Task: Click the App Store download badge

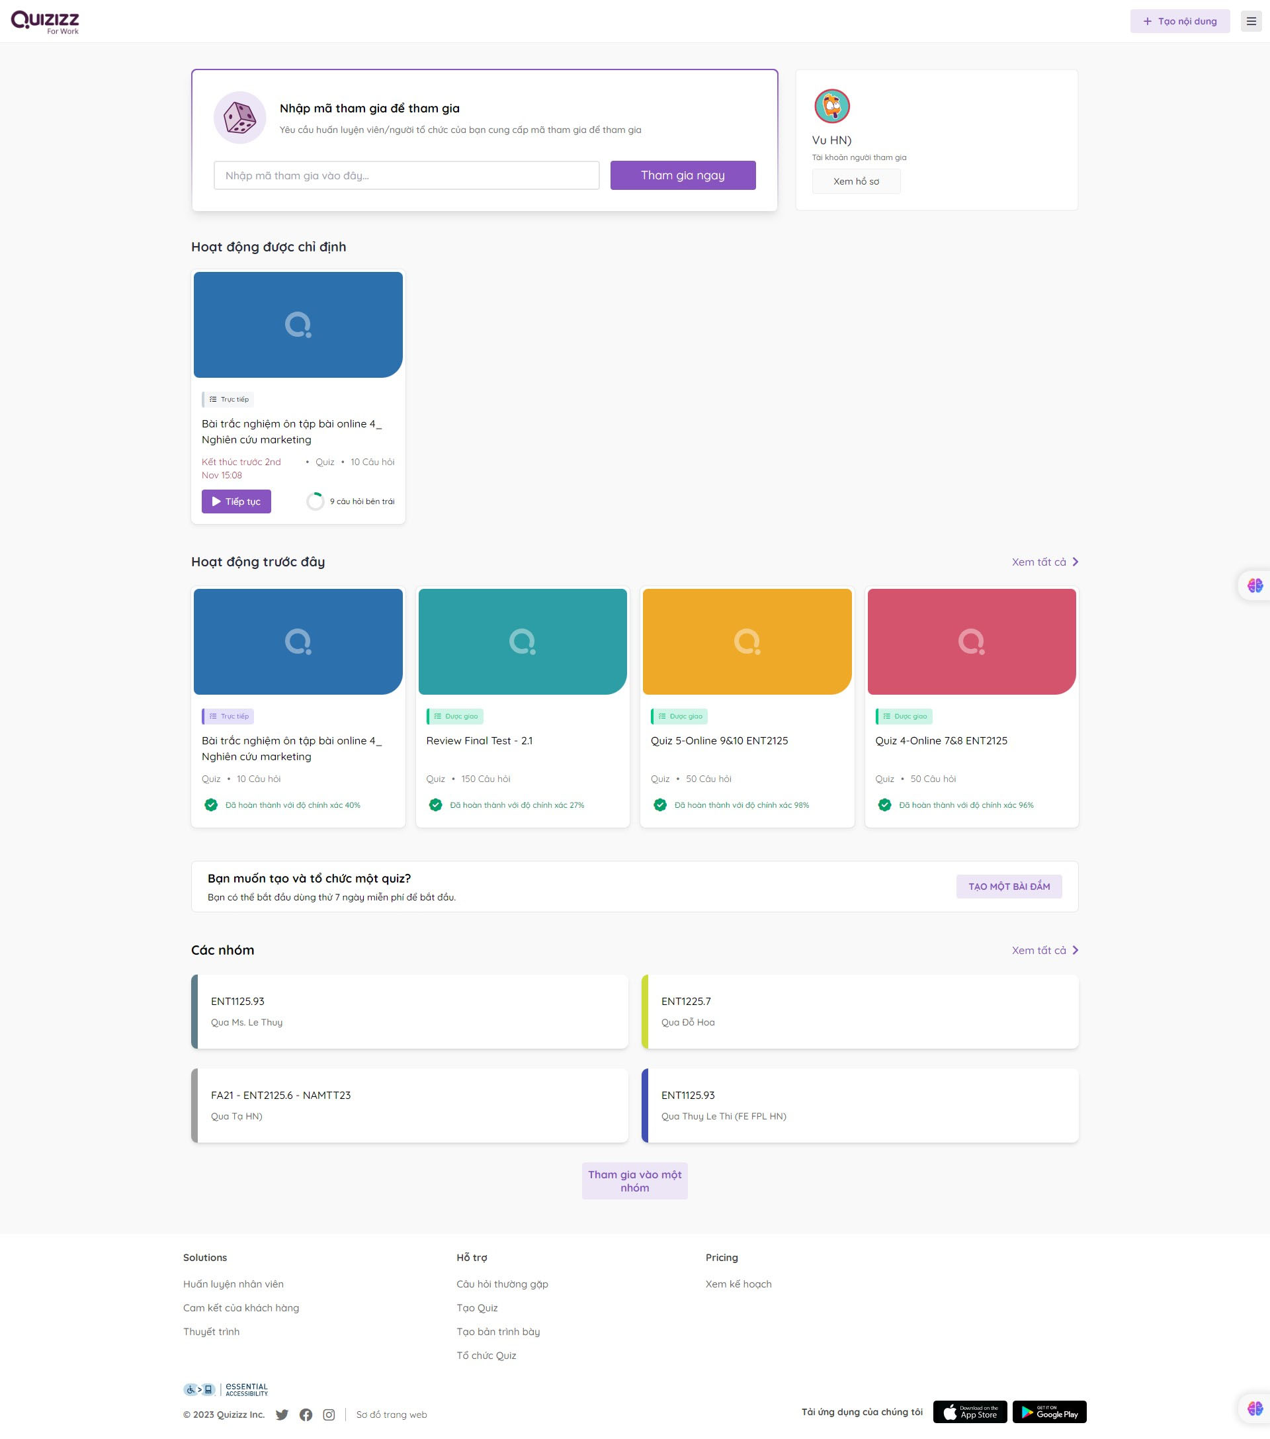Action: tap(970, 1412)
